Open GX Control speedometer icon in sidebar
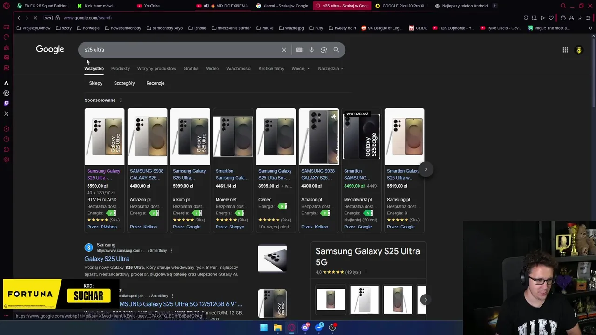 tap(6, 37)
